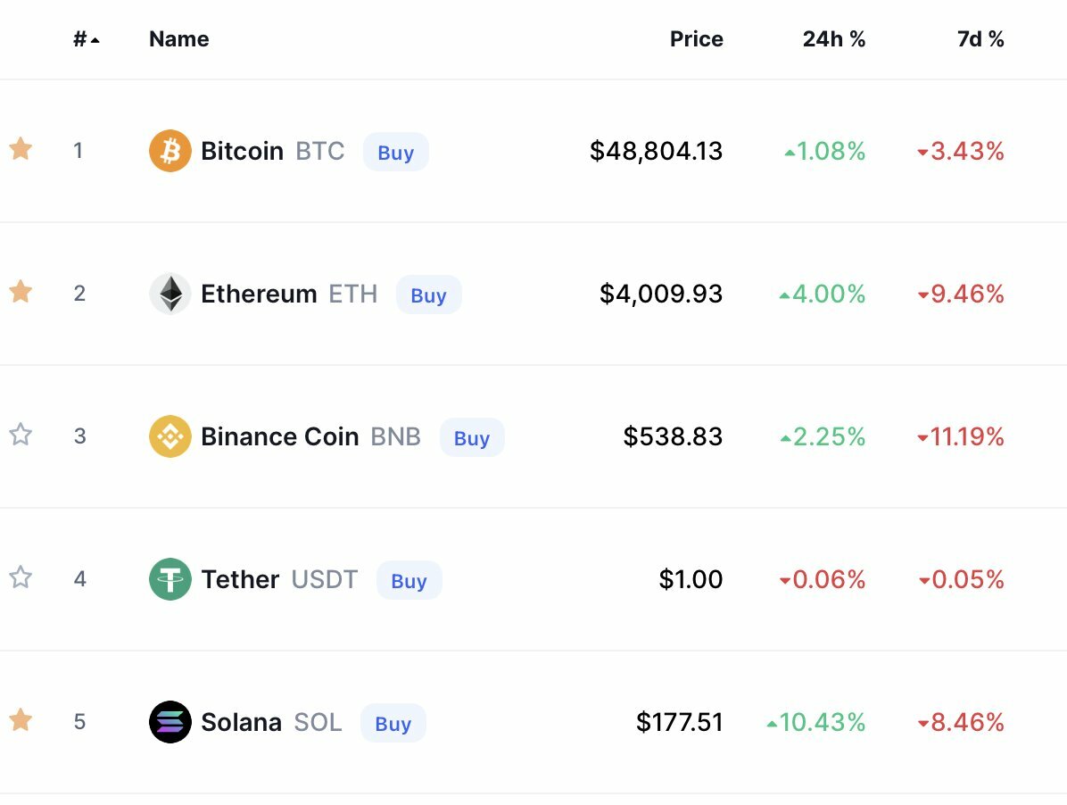This screenshot has width=1067, height=805.
Task: Sort the table by Price header
Action: coord(696,38)
